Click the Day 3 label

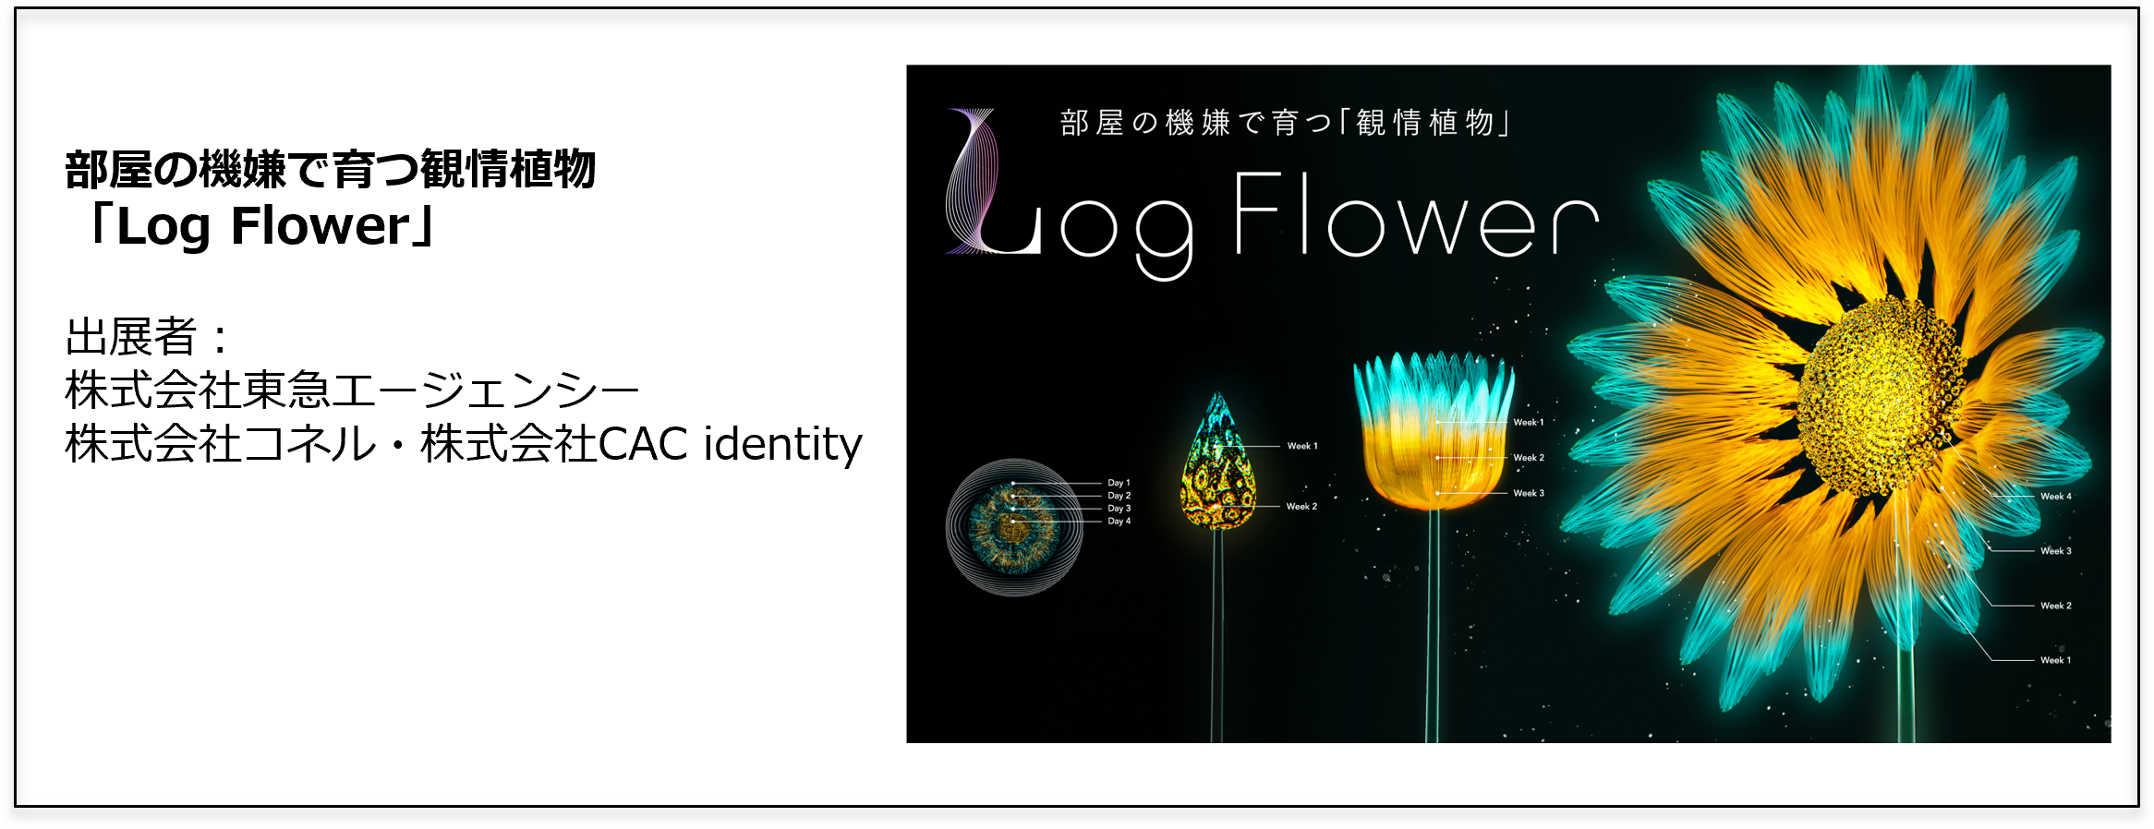(1119, 509)
